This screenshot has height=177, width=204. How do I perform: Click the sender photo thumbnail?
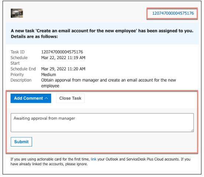click(x=17, y=13)
